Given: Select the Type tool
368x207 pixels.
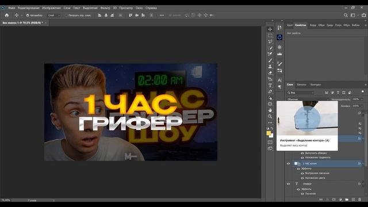Looking at the screenshot, I should point(270,85).
